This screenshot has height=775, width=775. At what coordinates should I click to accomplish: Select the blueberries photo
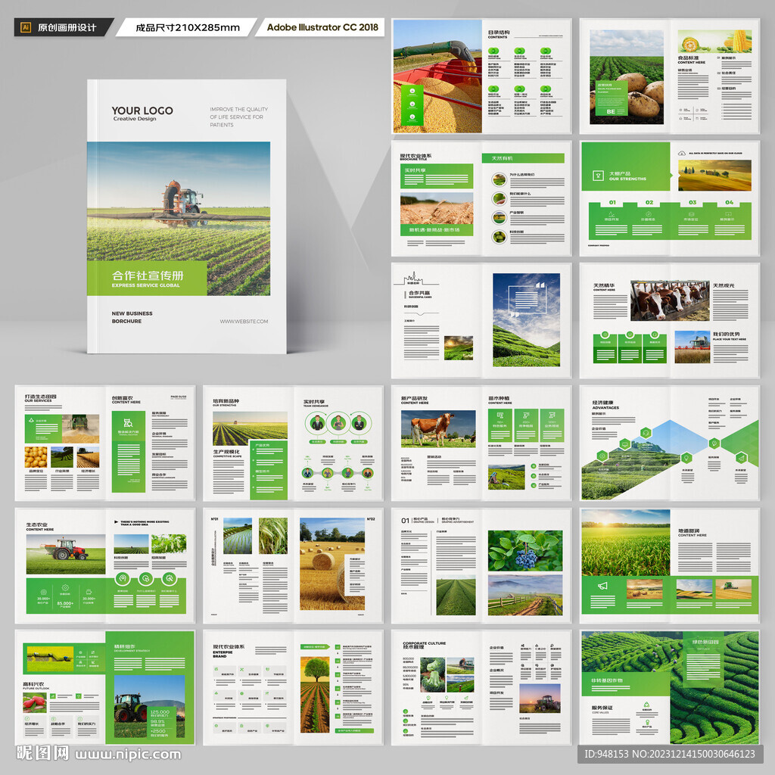pyautogui.click(x=525, y=551)
